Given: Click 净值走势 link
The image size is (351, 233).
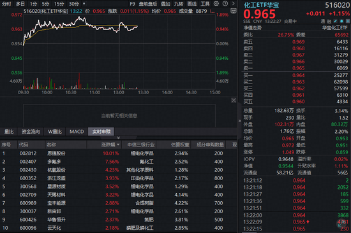Looking at the screenshot, I should coord(253,28).
